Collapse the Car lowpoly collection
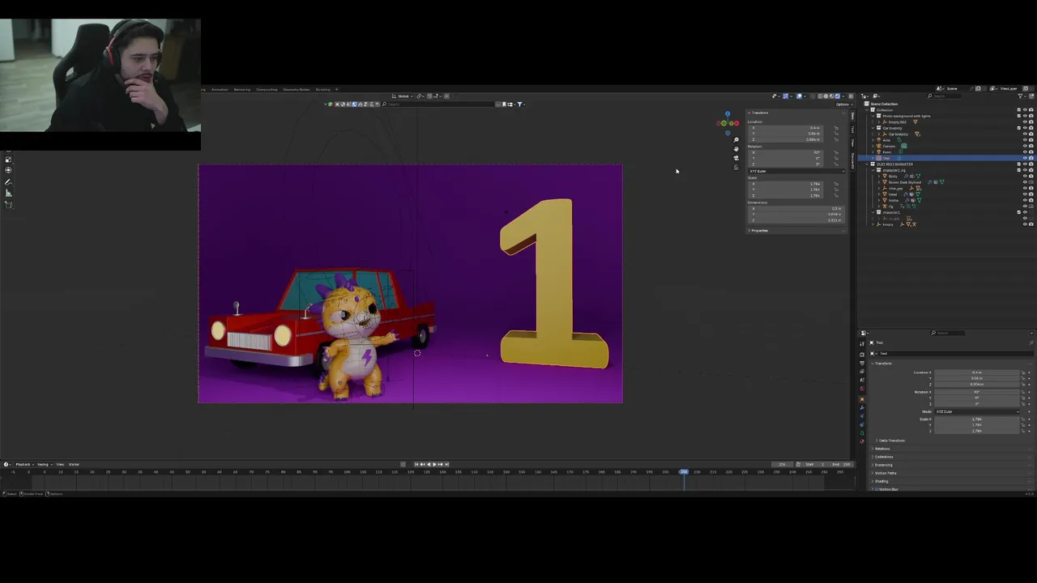Viewport: 1037px width, 583px height. coord(873,128)
